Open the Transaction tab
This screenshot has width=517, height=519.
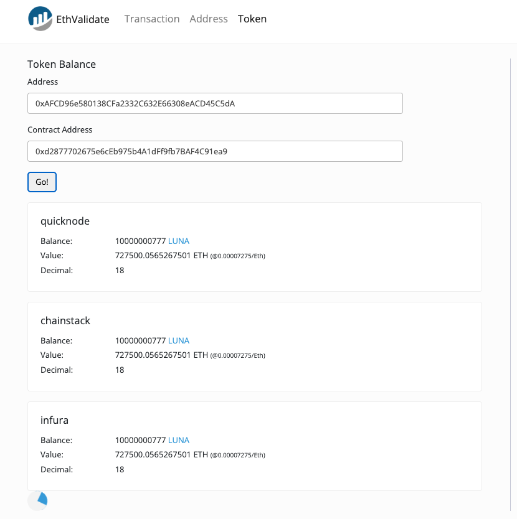152,19
